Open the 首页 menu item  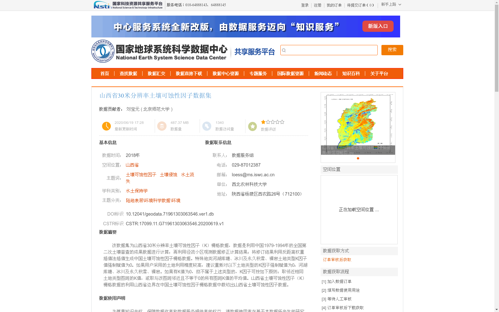pos(105,74)
